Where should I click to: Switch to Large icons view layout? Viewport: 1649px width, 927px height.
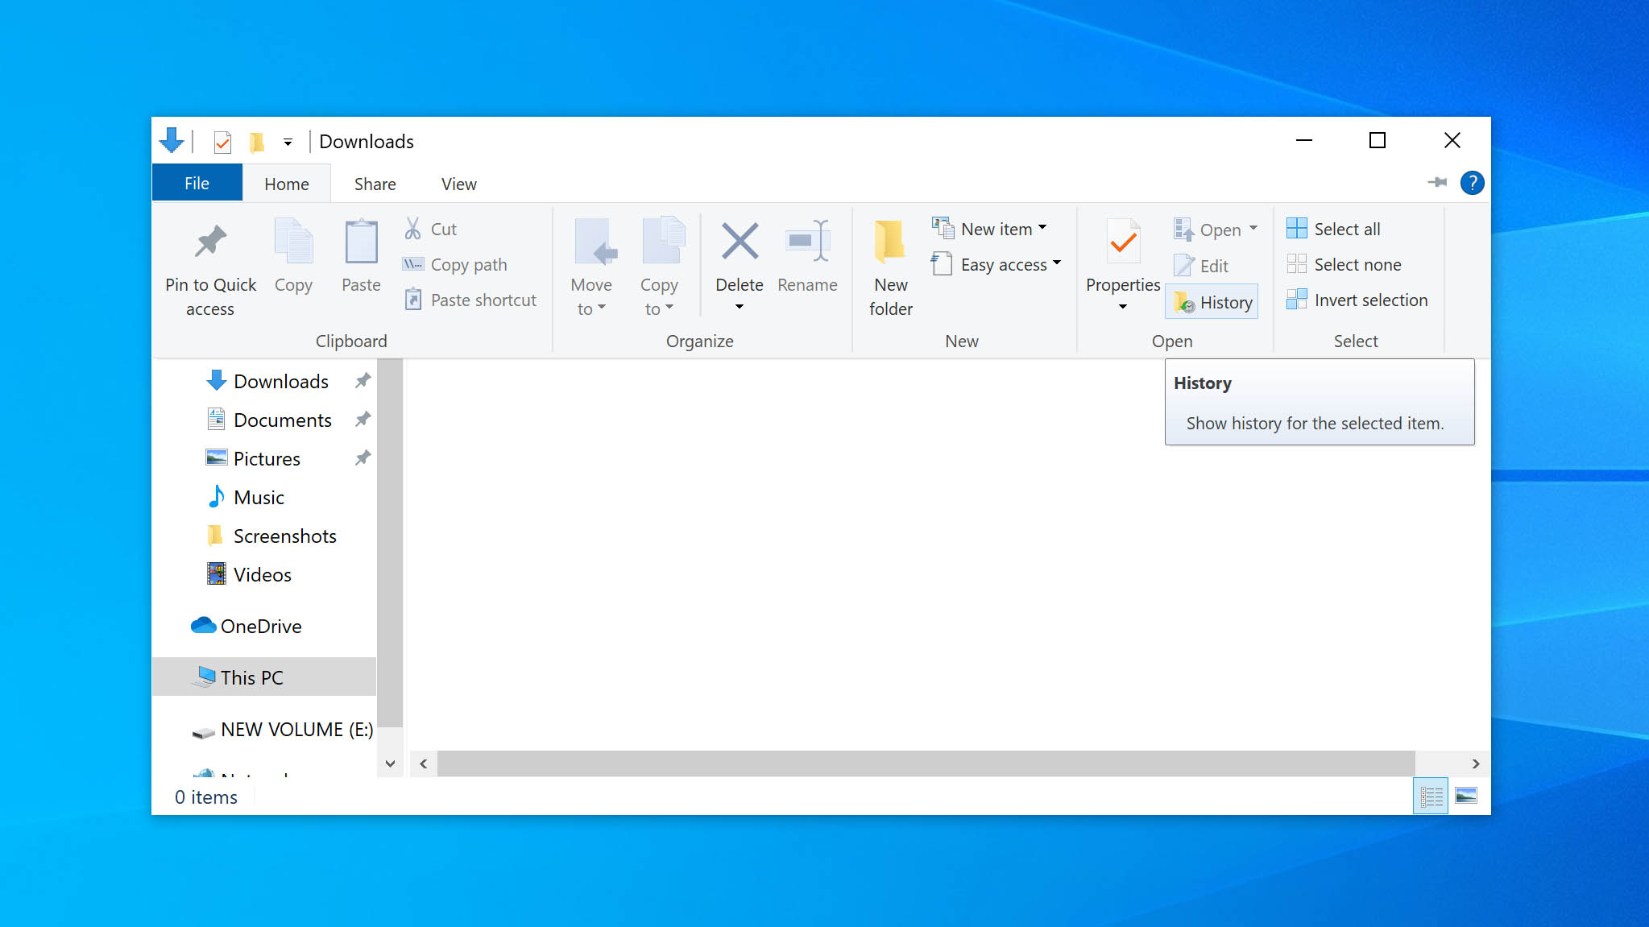[1466, 797]
